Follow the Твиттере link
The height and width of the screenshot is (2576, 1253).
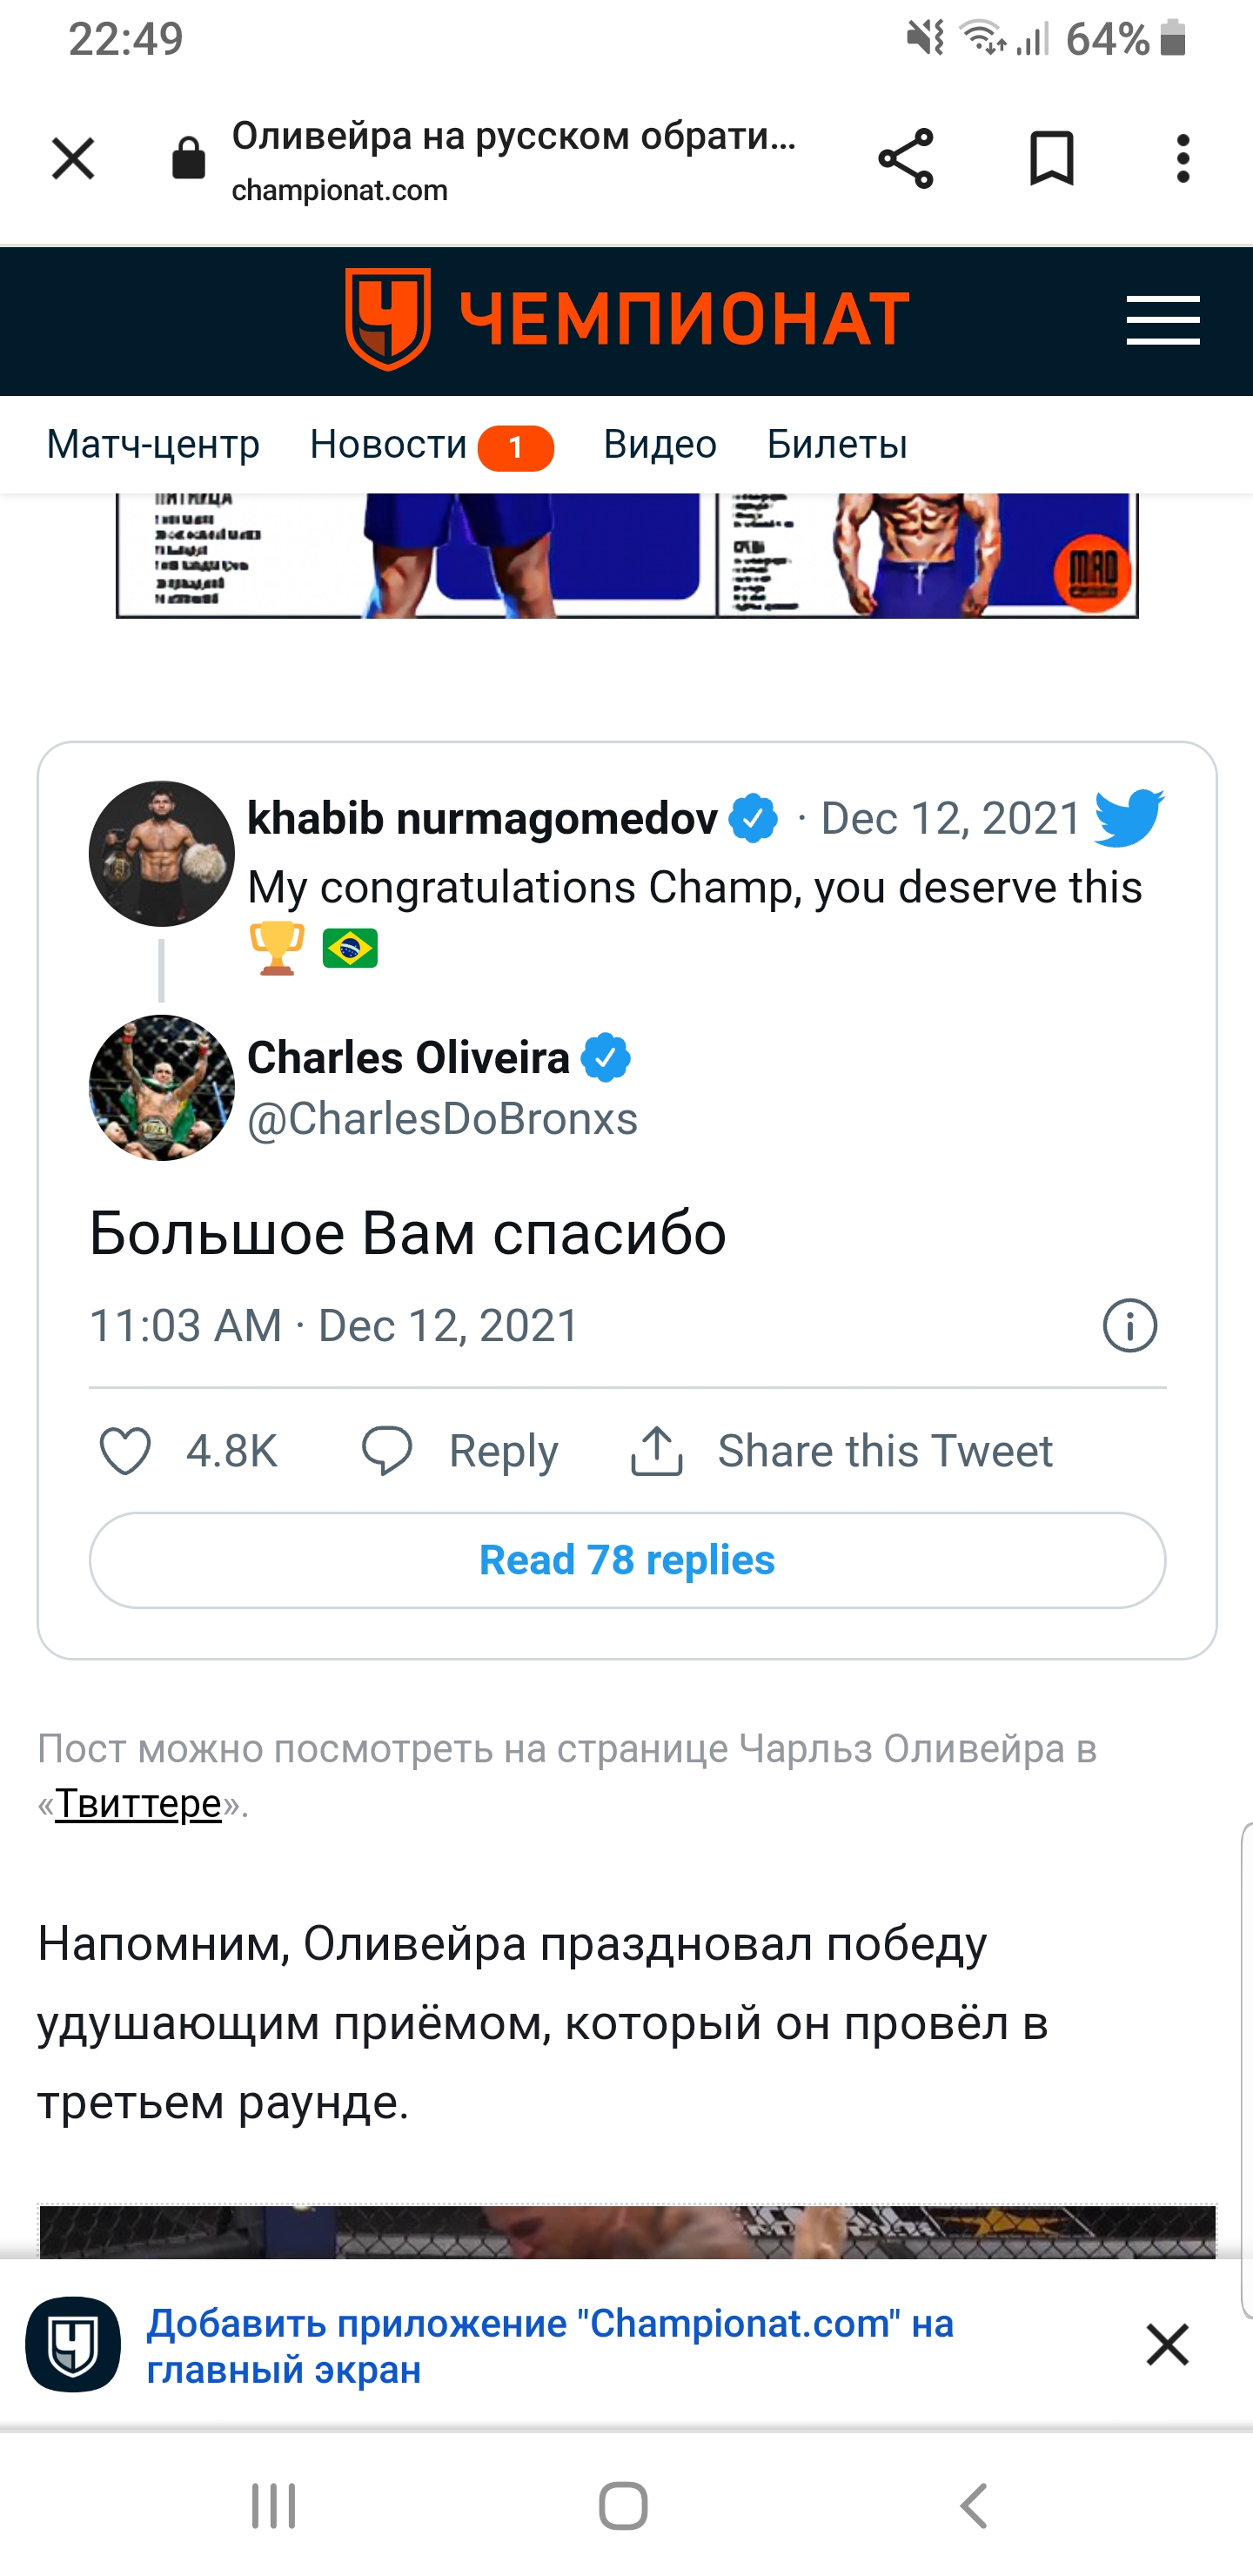pos(138,1803)
